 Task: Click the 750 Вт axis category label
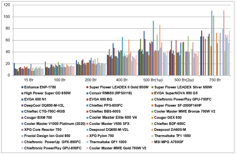215,80
